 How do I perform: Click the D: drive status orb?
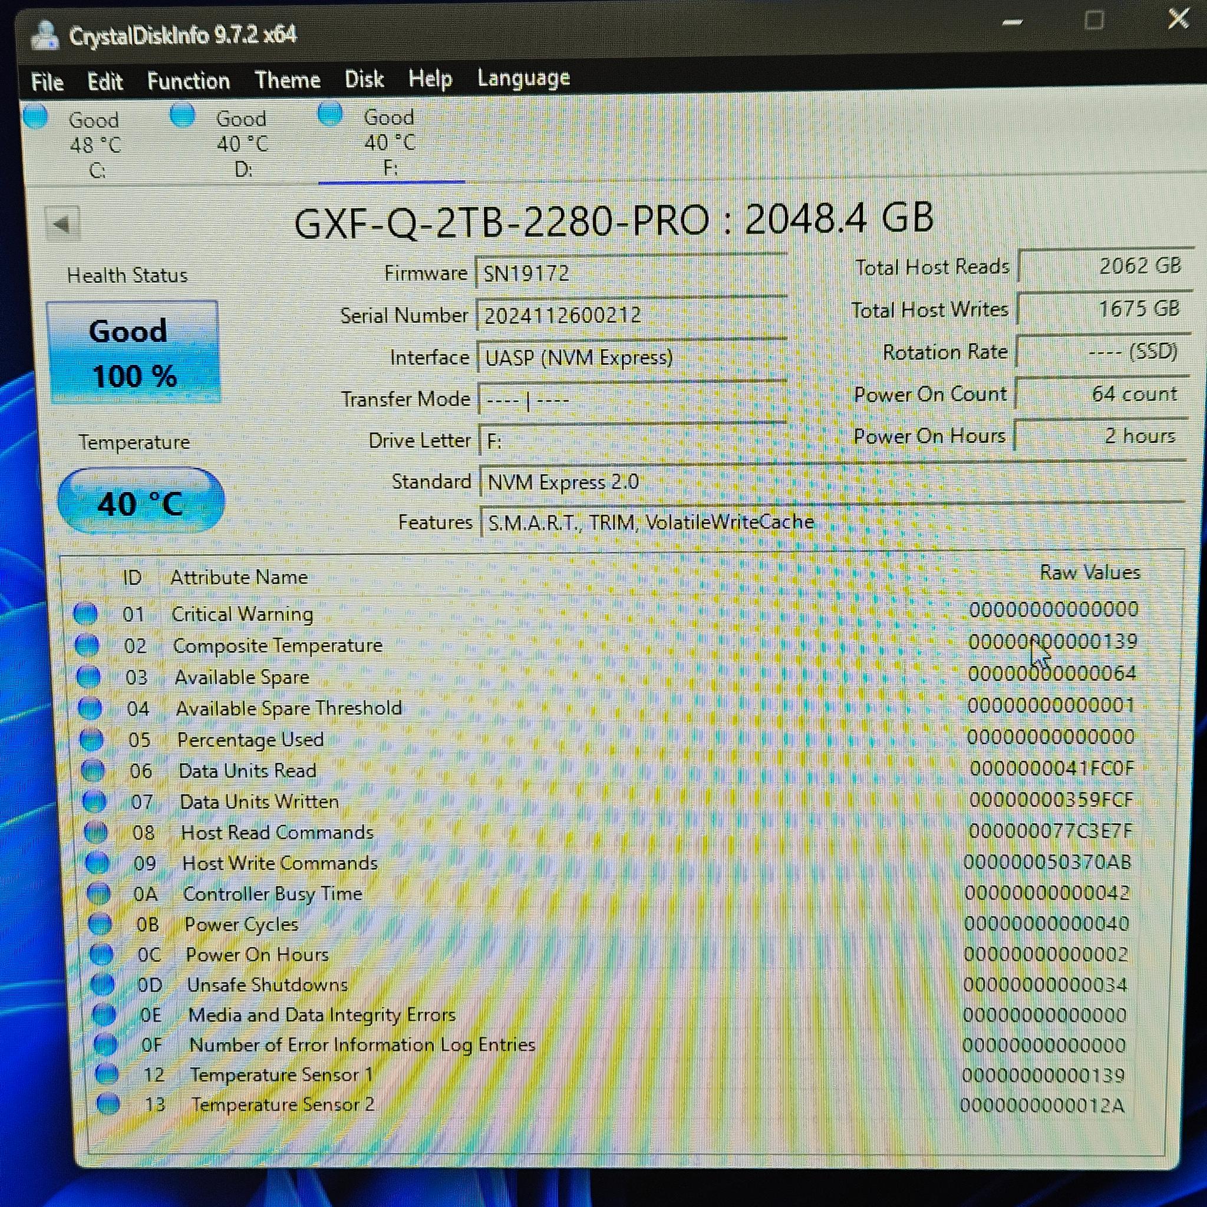tap(183, 115)
